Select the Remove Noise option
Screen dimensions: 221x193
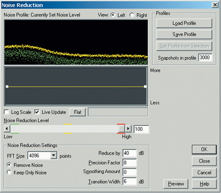pyautogui.click(x=9, y=165)
